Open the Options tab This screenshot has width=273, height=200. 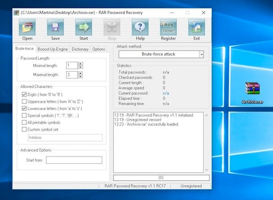[x=98, y=49]
